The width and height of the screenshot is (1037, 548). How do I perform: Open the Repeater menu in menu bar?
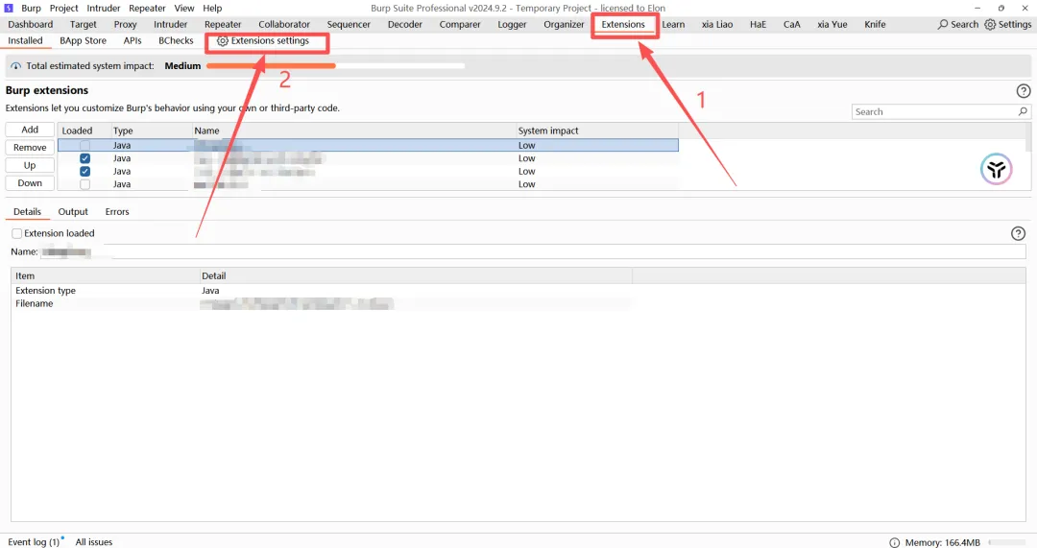147,8
